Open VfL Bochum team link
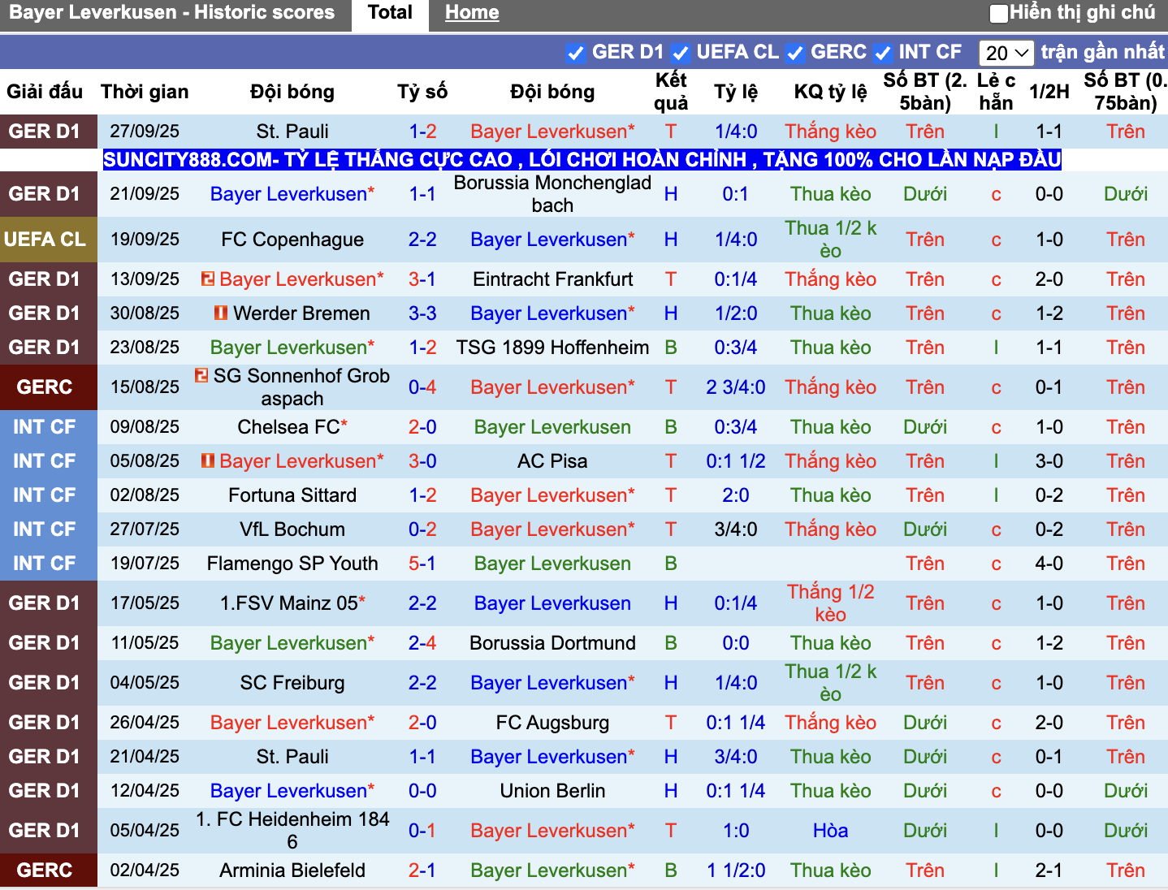Screen dimensions: 1168x890 [x=292, y=529]
